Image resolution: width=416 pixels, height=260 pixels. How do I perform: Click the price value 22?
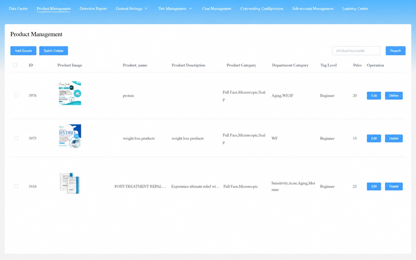coord(355,186)
